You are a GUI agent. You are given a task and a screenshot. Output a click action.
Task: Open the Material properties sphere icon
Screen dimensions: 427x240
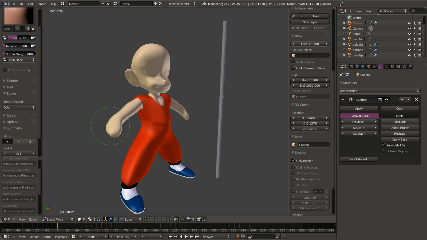click(x=392, y=66)
